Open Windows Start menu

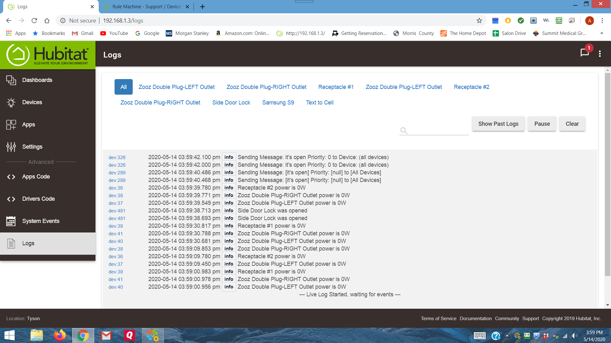[10, 335]
